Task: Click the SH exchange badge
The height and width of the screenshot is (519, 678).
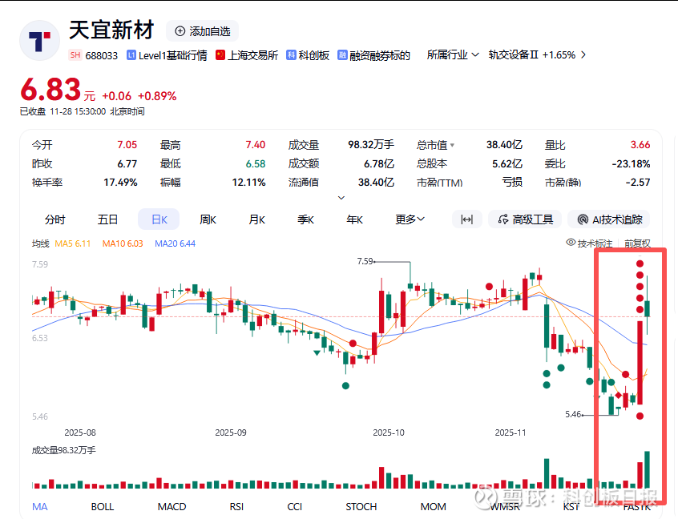Action: click(75, 55)
